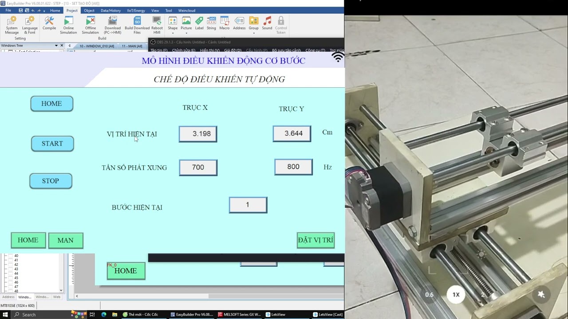Open the Shape library
Screen dimensions: 568x319
pos(173,23)
